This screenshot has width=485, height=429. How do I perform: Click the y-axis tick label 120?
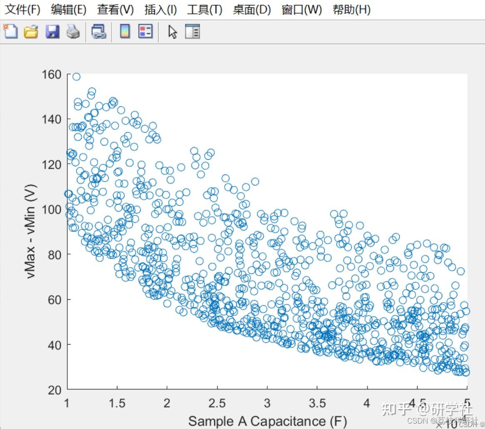point(51,165)
